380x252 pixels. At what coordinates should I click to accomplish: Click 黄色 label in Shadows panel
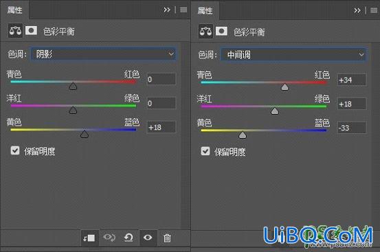pyautogui.click(x=14, y=122)
